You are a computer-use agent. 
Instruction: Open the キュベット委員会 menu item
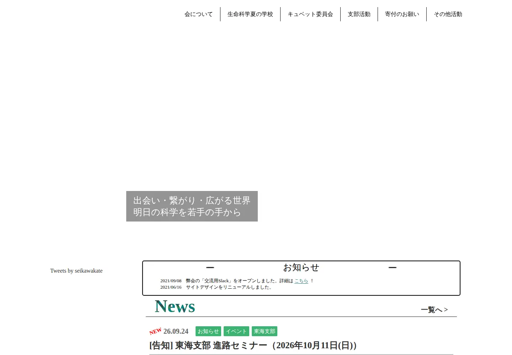pyautogui.click(x=310, y=14)
